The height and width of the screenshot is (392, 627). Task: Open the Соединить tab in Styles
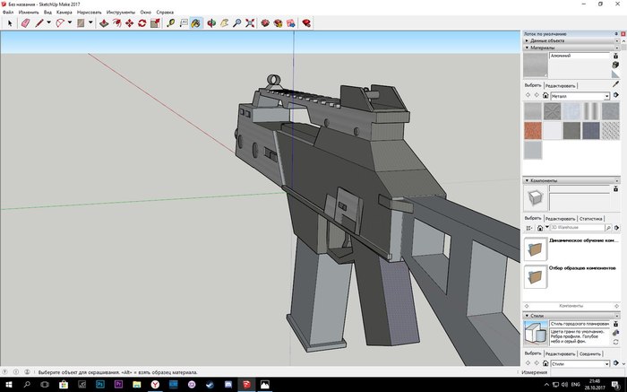[x=589, y=353]
